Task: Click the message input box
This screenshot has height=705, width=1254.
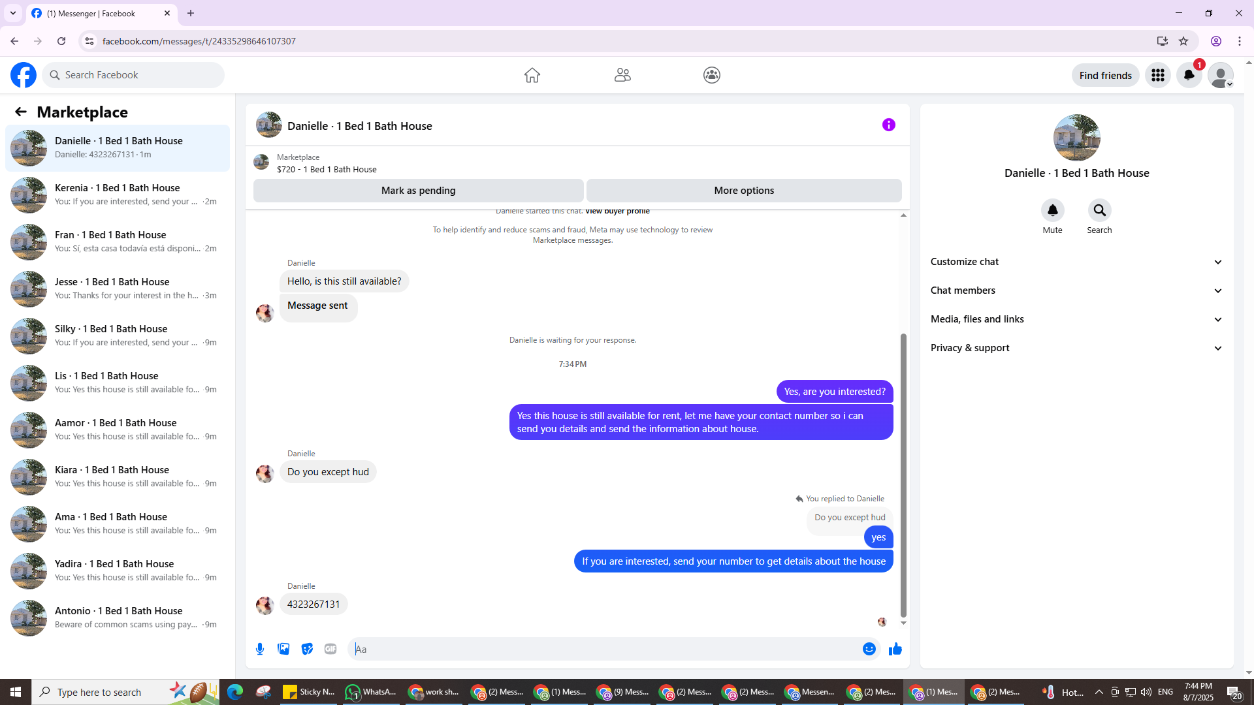Action: point(604,649)
